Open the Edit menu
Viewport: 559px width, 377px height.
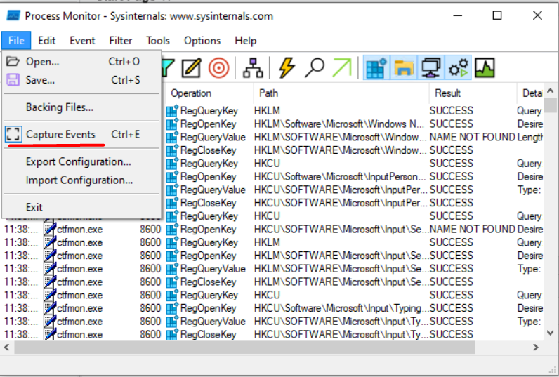click(47, 40)
